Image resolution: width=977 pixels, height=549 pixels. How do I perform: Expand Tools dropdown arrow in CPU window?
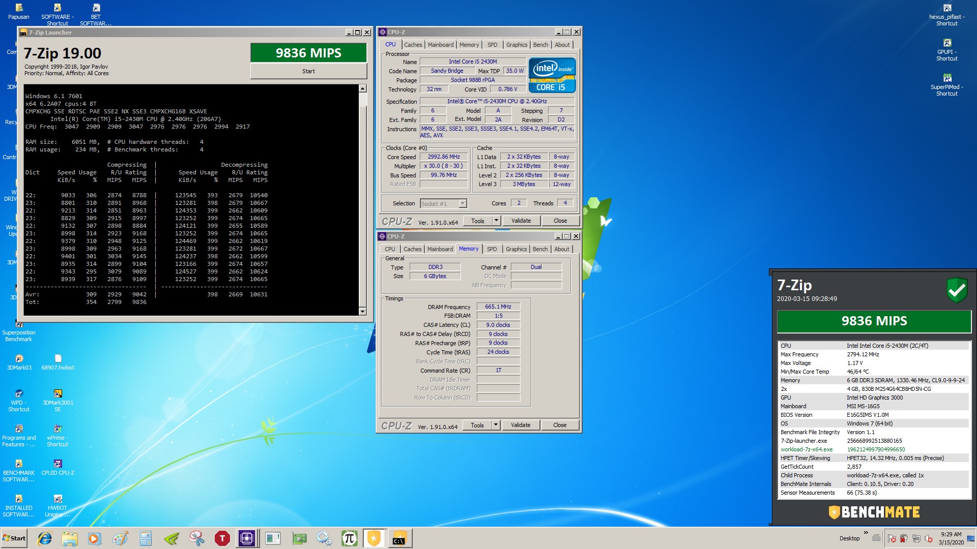(x=497, y=221)
